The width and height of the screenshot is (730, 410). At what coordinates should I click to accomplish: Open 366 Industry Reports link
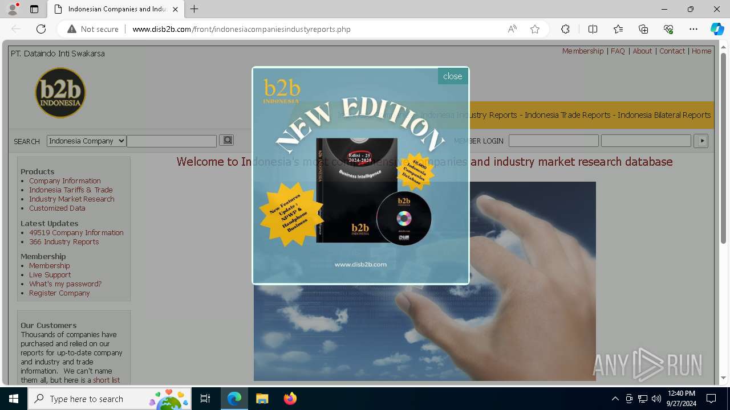point(64,241)
